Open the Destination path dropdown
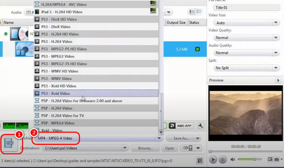Viewport: 284px width, 168px height. [x=125, y=148]
